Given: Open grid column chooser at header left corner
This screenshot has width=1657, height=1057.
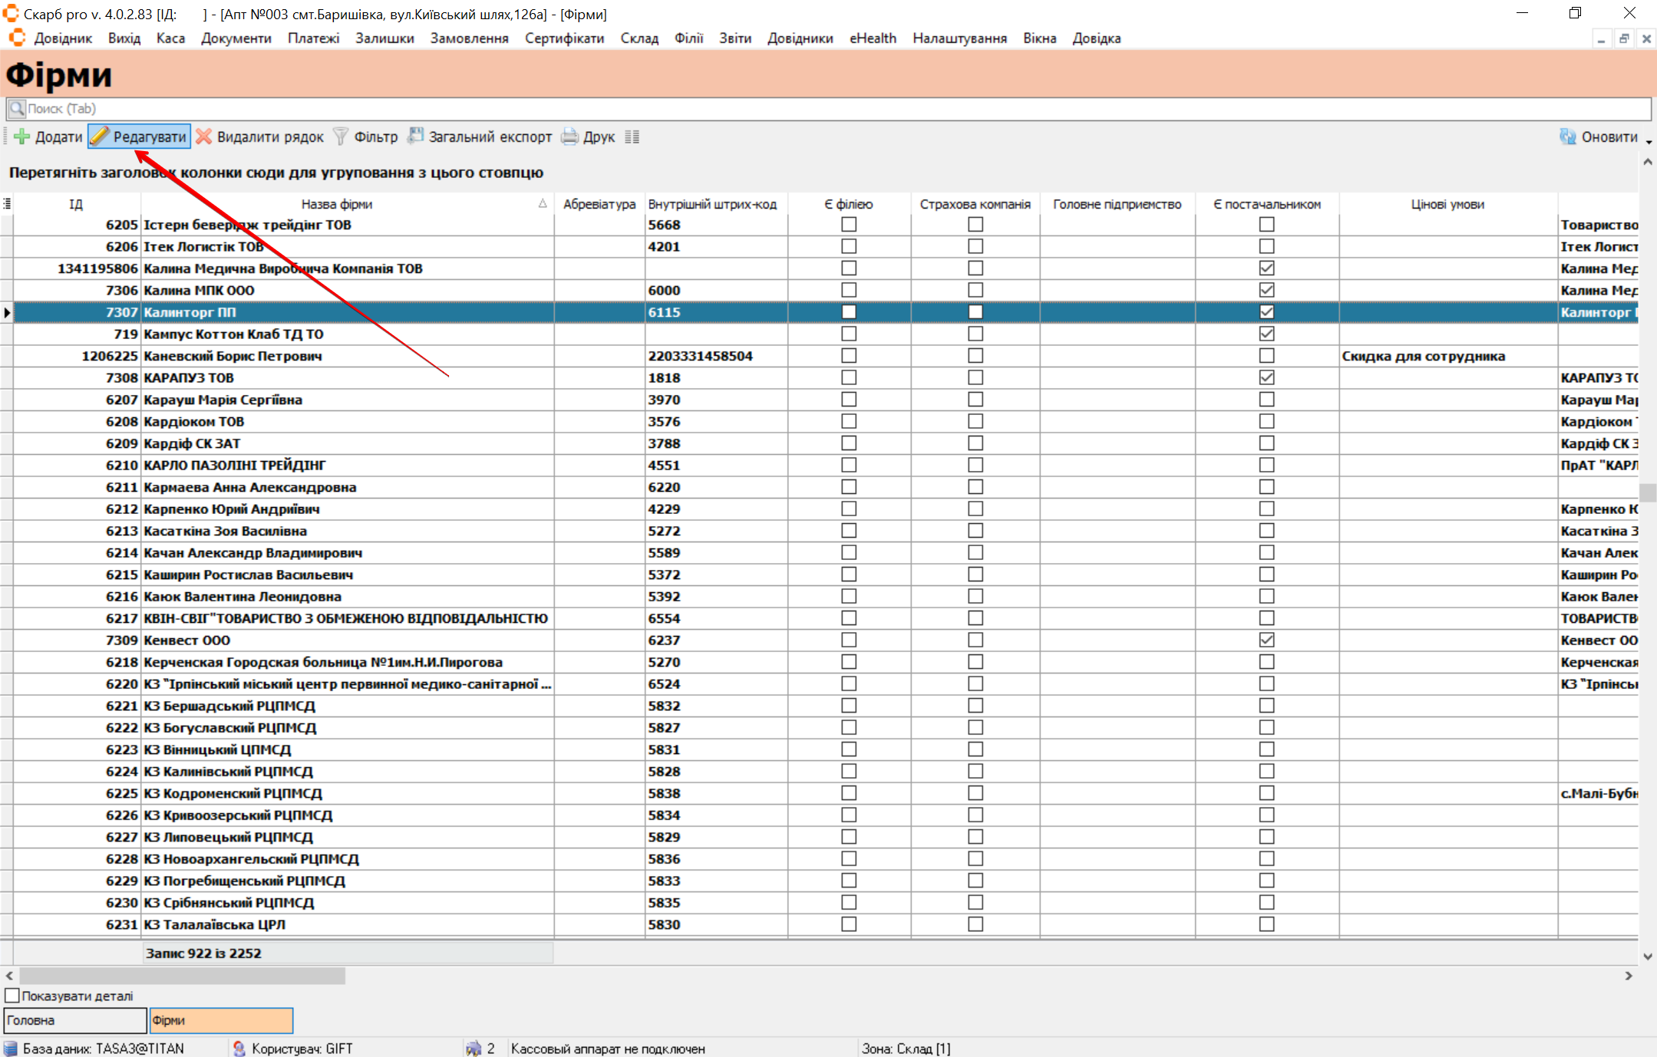Looking at the screenshot, I should click(7, 203).
